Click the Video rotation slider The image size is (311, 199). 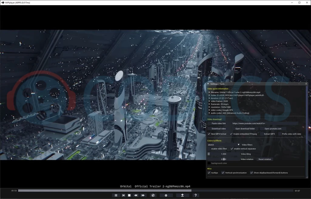[x=224, y=159]
